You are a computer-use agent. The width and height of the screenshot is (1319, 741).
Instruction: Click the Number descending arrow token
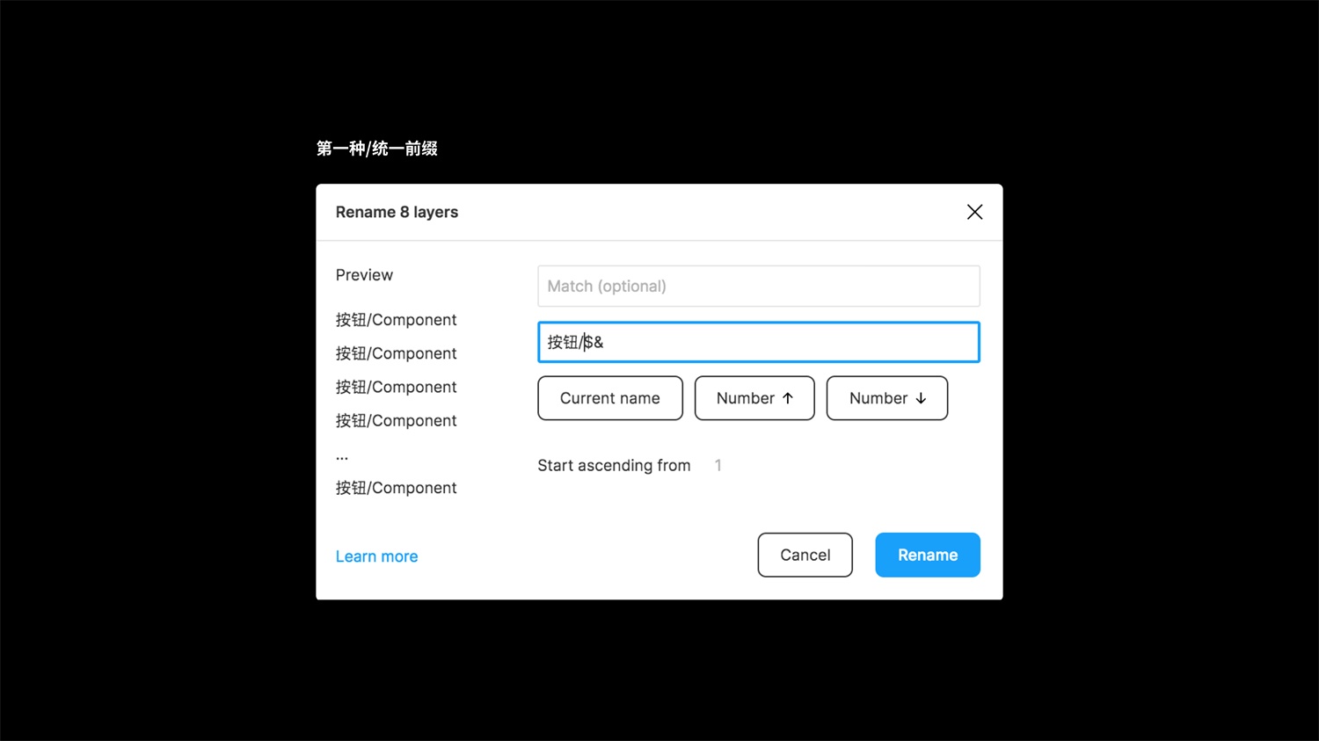(x=885, y=398)
